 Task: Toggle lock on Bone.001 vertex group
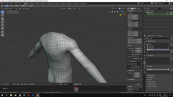pos(168,46)
